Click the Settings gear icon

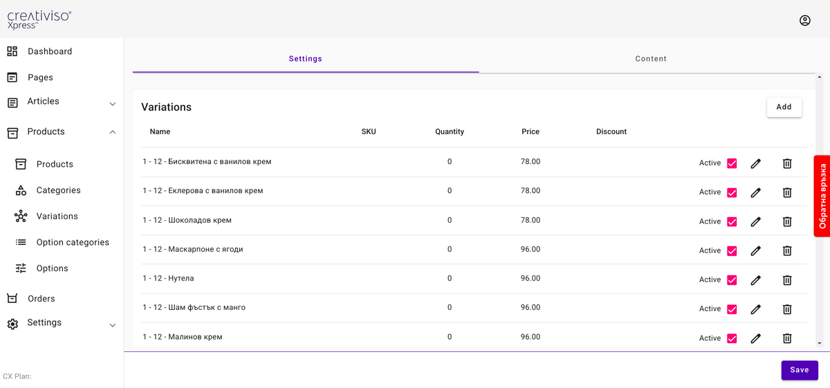pos(12,324)
